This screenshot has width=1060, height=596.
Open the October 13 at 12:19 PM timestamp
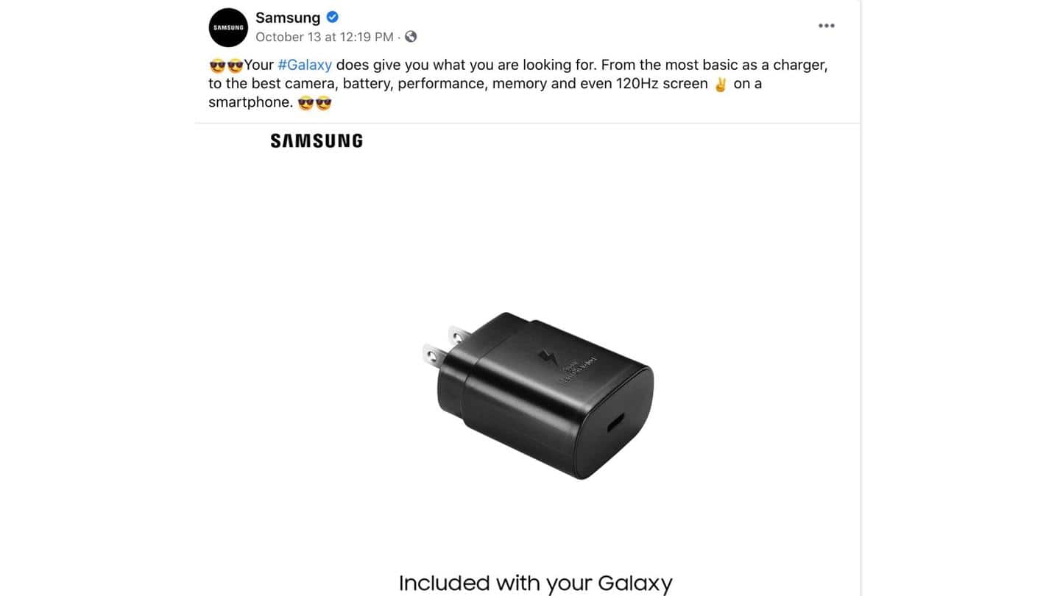325,37
